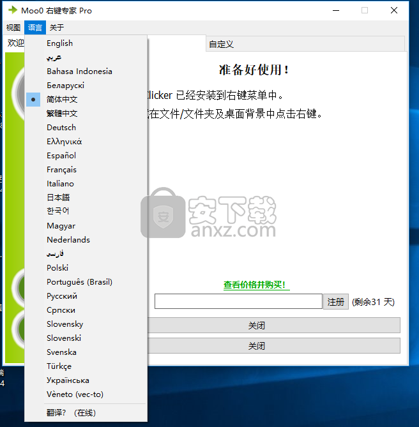This screenshot has height=427, width=419.
Task: Open the 视图 menu
Action: [13, 27]
